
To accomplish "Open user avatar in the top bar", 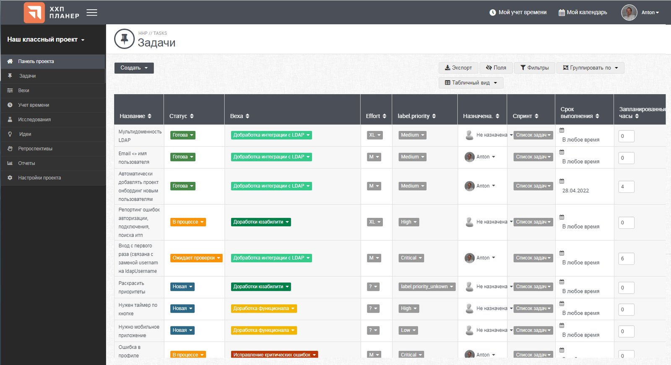I will point(629,13).
